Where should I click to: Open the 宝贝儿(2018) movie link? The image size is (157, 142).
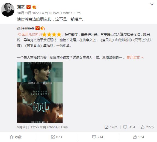[30, 34]
